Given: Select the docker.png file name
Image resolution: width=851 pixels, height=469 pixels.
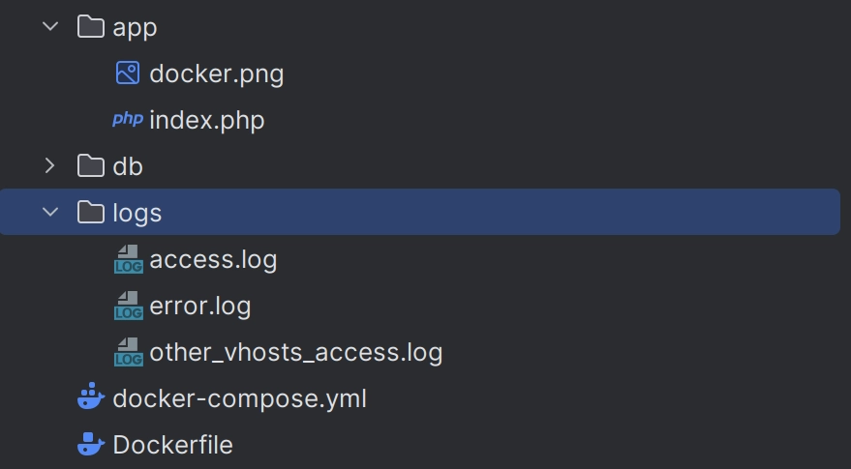Looking at the screenshot, I should [x=216, y=73].
